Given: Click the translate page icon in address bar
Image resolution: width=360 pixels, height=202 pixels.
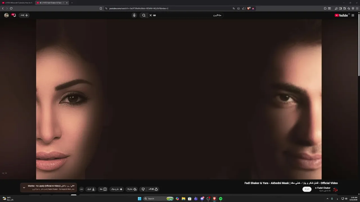Looking at the screenshot, I should pyautogui.click(x=233, y=8).
